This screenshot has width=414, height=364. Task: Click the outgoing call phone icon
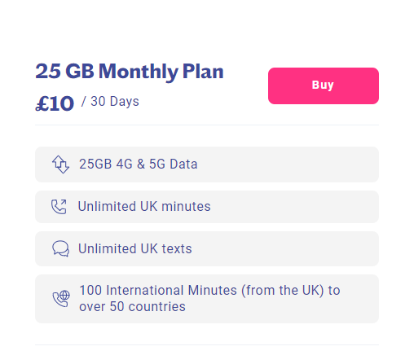tap(59, 207)
